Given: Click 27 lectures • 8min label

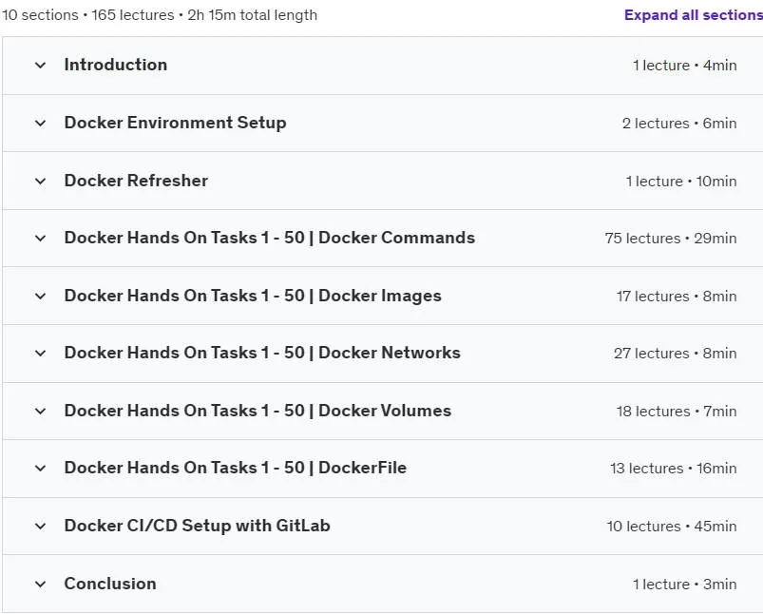Looking at the screenshot, I should pos(675,353).
